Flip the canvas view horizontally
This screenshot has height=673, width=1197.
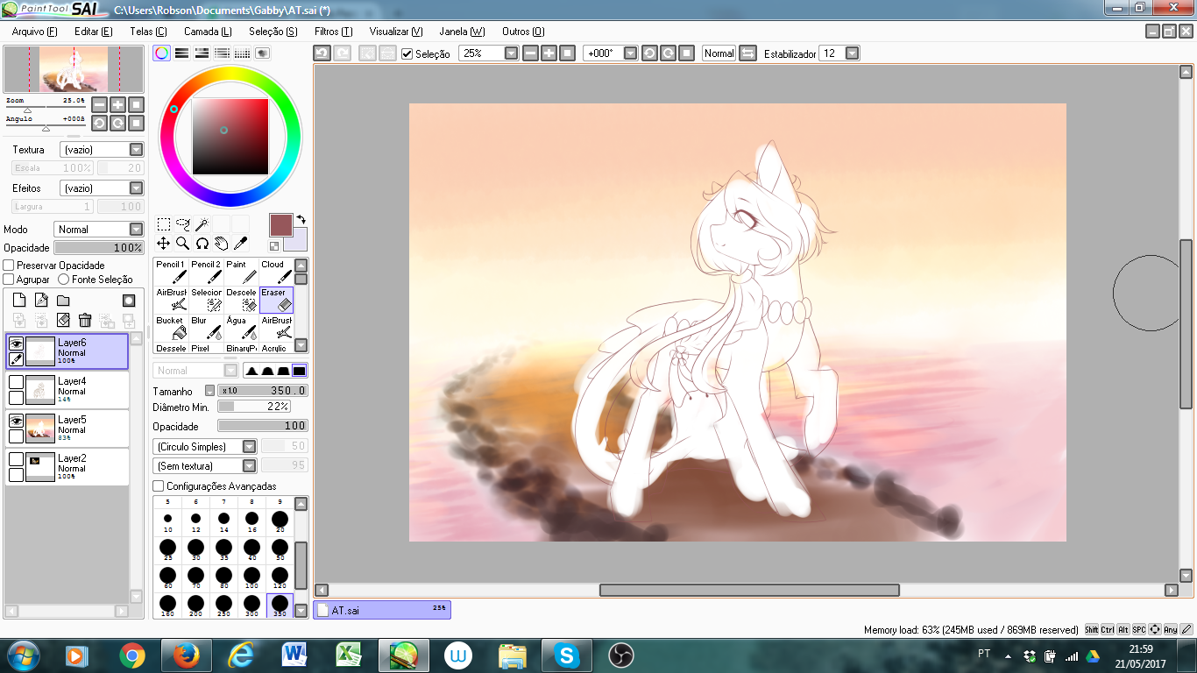(x=747, y=53)
